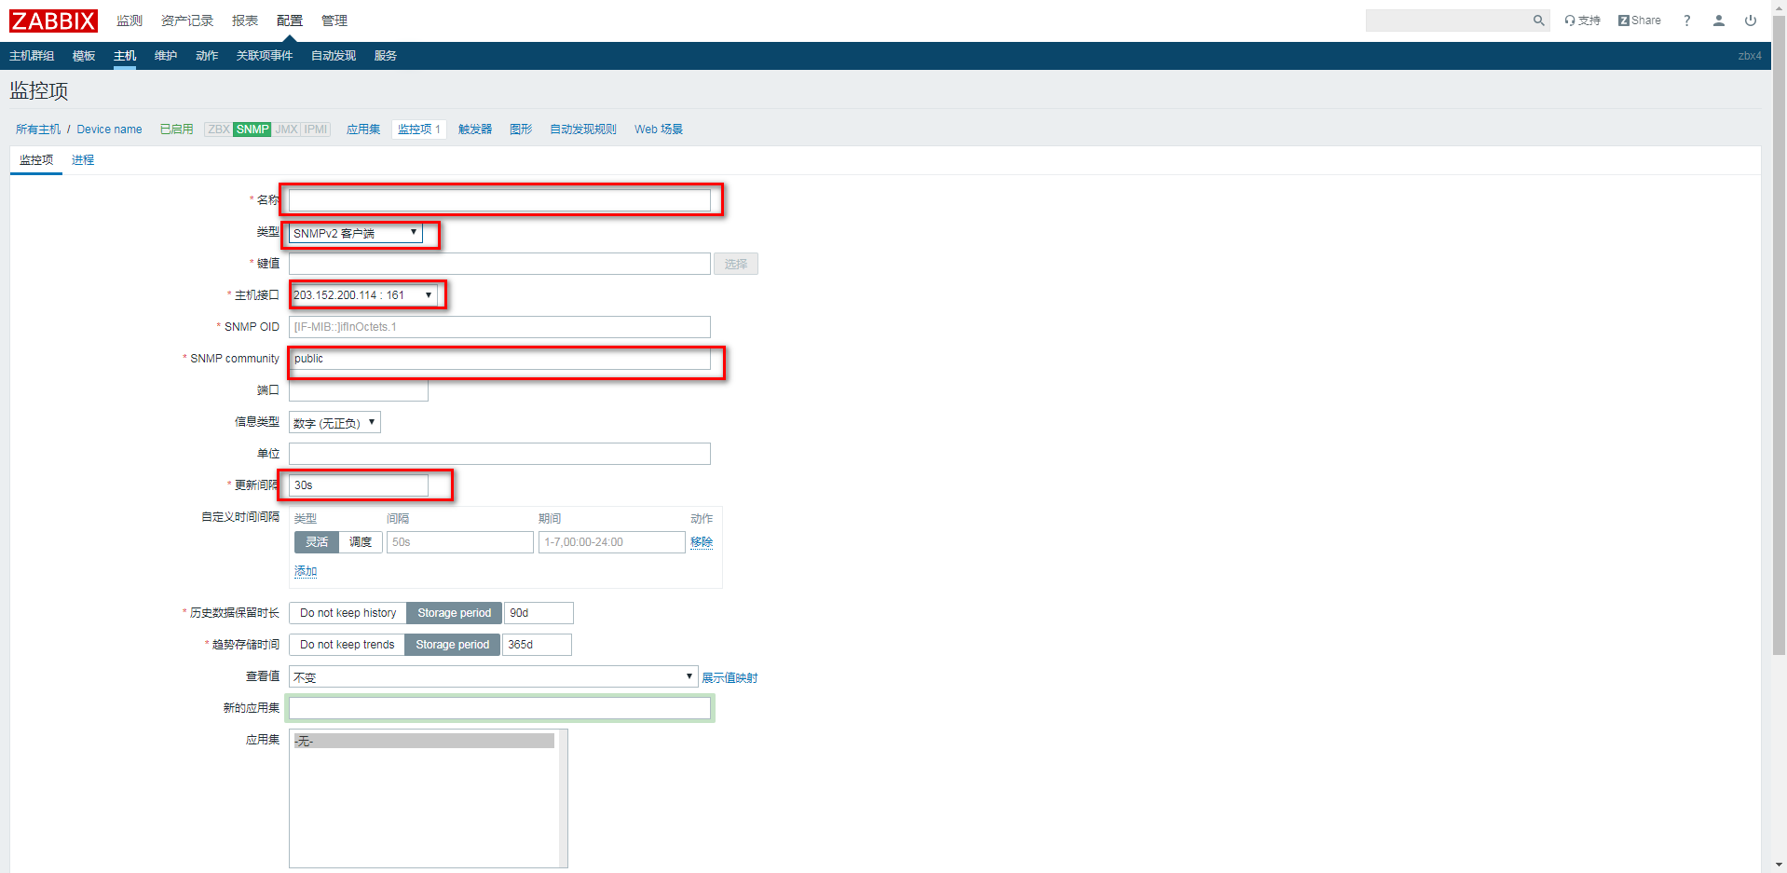Open help question mark icon
The height and width of the screenshot is (873, 1787).
tap(1686, 20)
